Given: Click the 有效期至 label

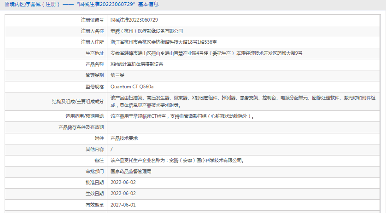Looking at the screenshot, I should tap(94, 205).
